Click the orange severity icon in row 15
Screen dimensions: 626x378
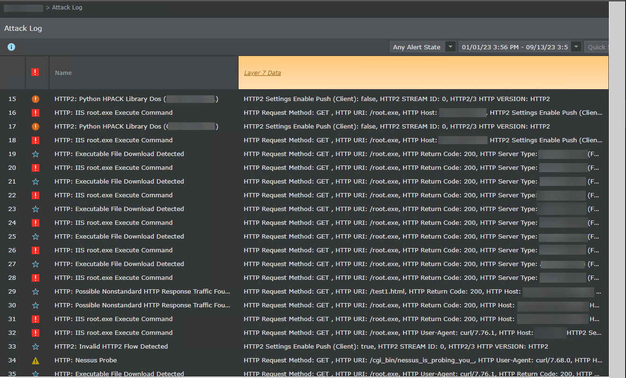point(35,99)
